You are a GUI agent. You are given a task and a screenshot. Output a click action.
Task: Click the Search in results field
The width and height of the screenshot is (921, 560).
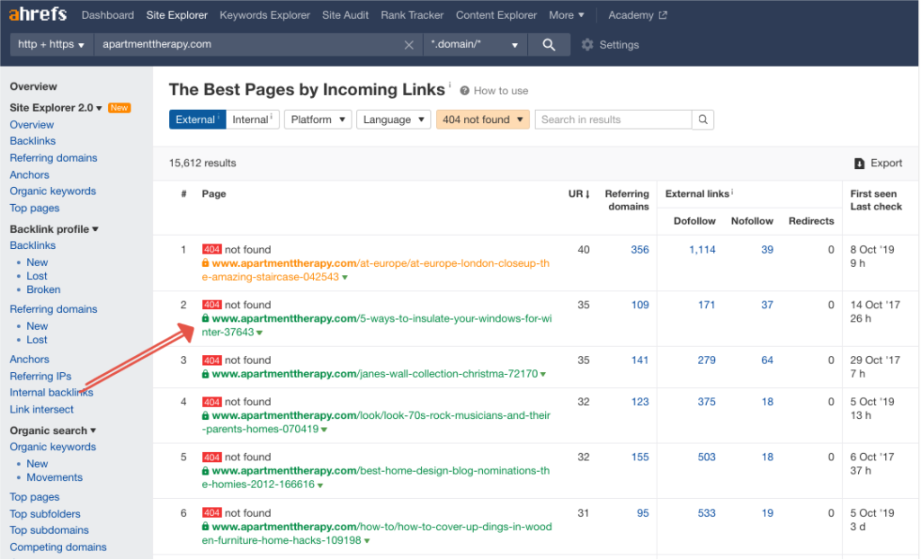coord(613,120)
